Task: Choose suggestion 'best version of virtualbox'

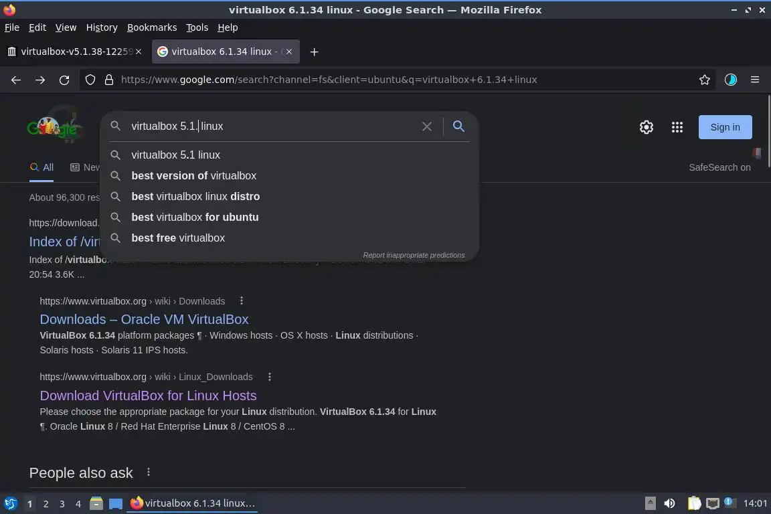Action: coord(289,175)
